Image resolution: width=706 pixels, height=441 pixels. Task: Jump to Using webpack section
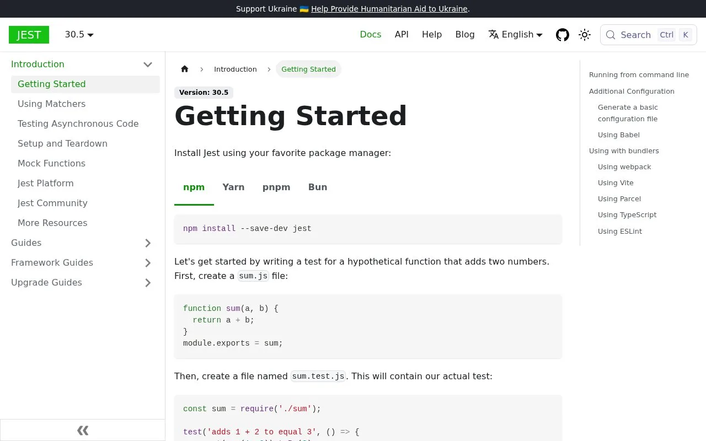624,167
